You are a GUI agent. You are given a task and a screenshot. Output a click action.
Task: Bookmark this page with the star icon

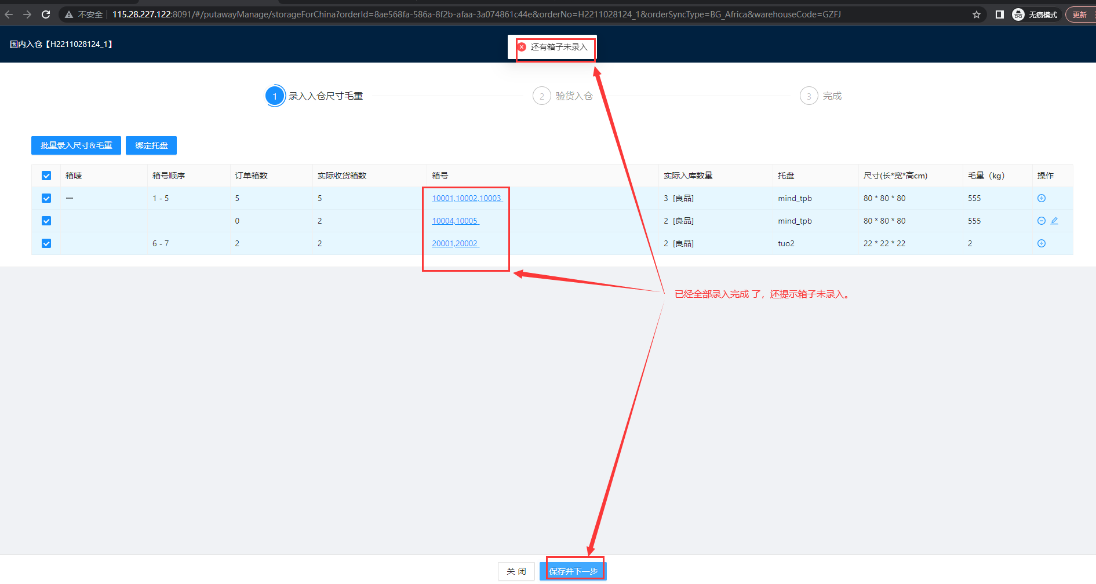977,14
